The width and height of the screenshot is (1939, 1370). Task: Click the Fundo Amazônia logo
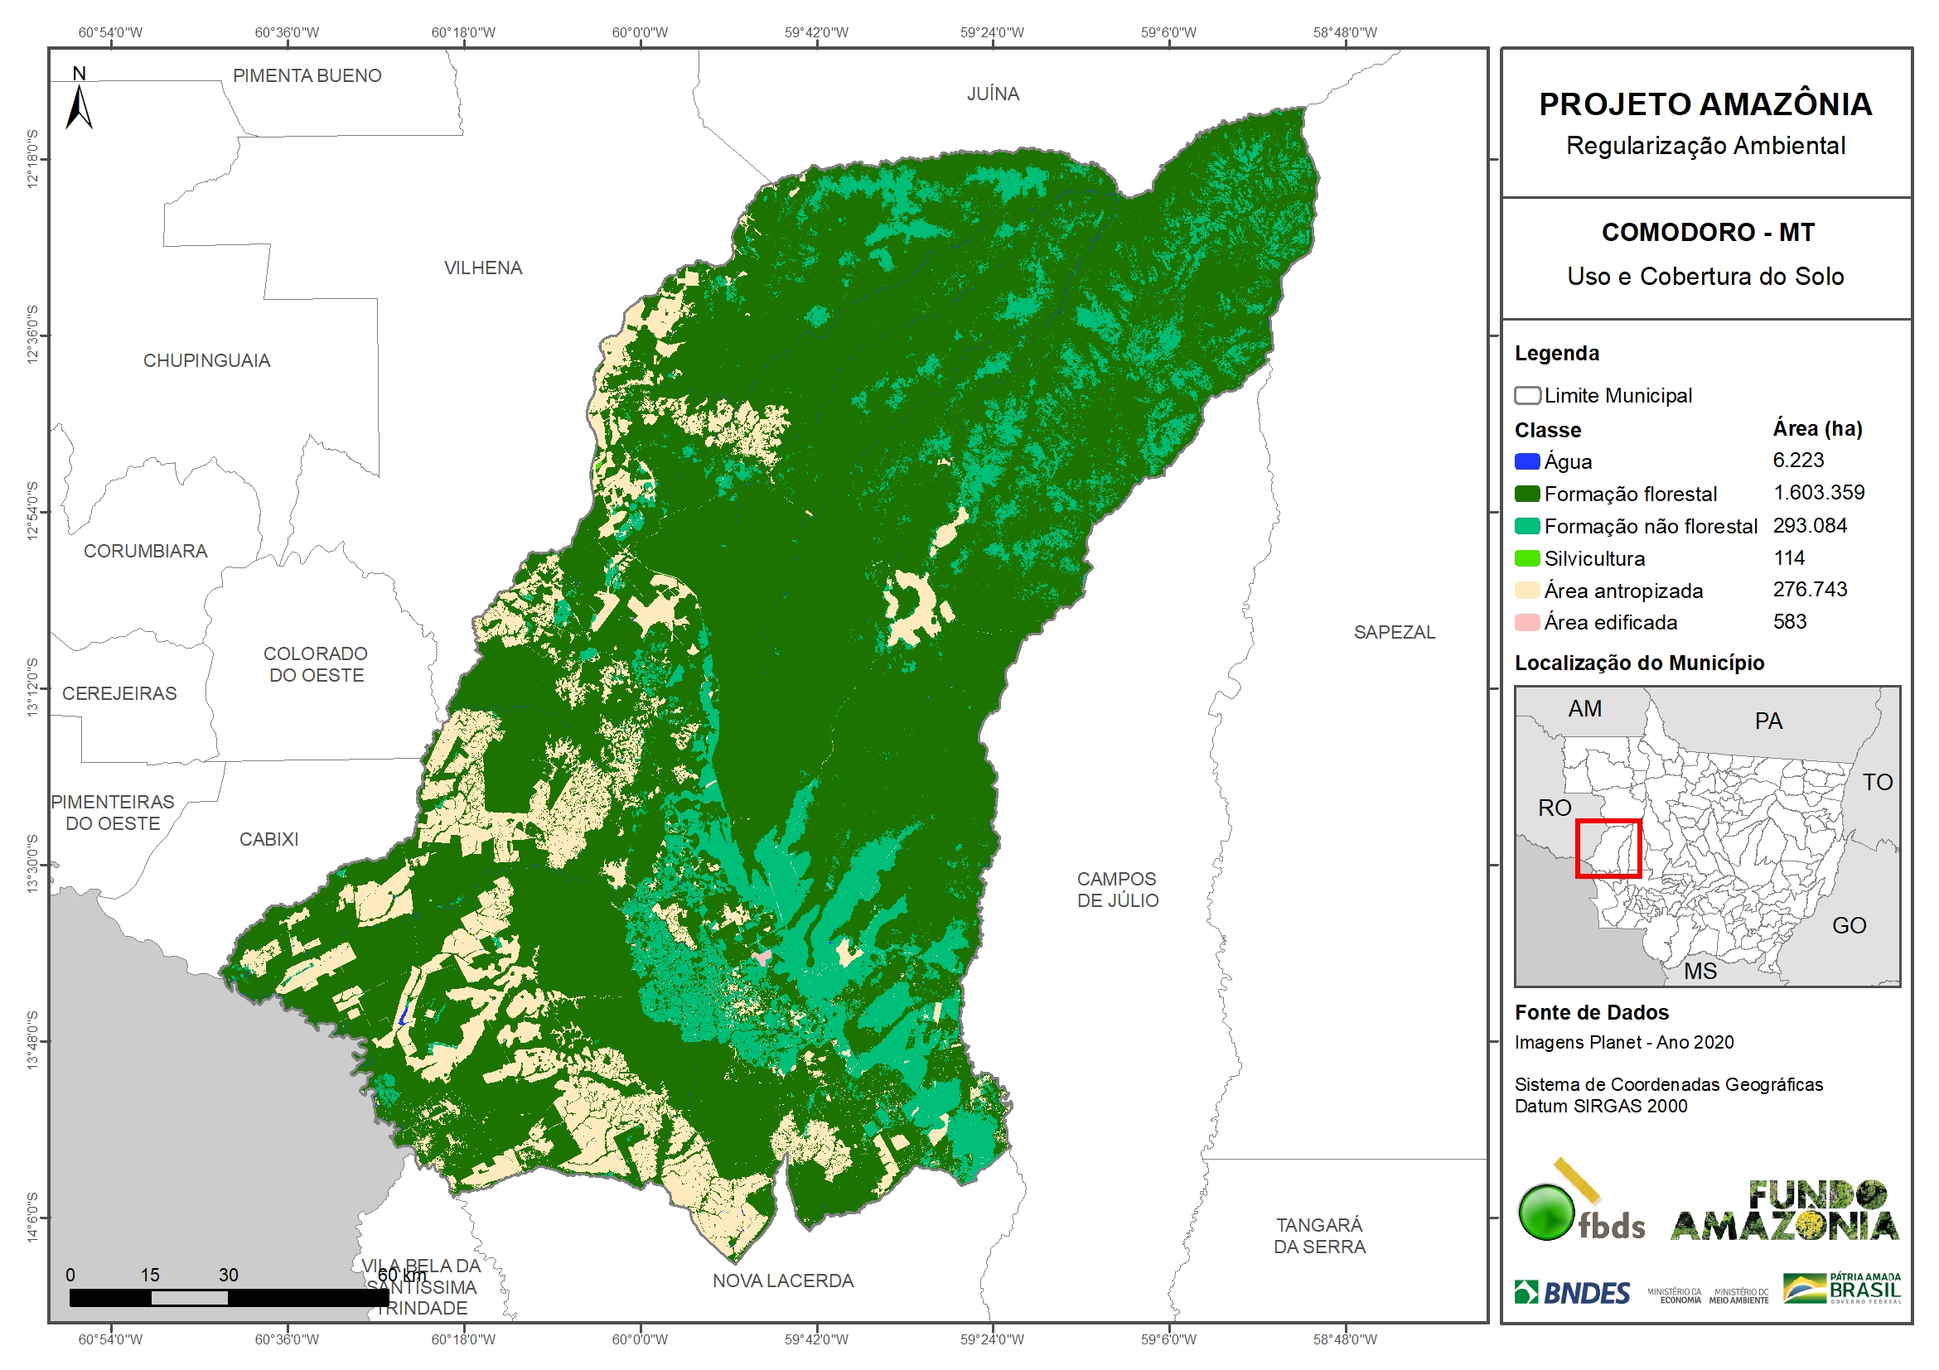pyautogui.click(x=1784, y=1211)
